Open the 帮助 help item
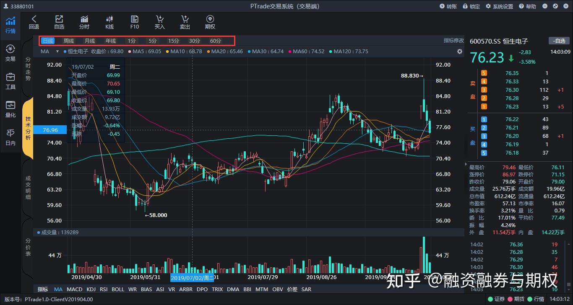The image size is (573, 305). (527, 6)
